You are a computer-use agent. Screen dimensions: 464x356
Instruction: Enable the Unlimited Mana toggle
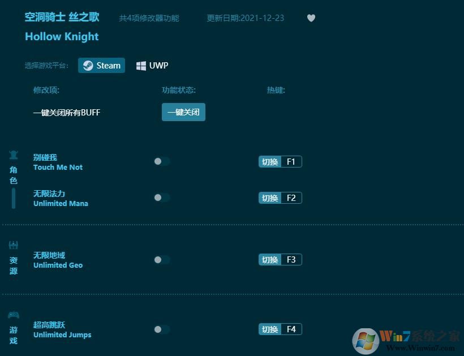pos(162,198)
